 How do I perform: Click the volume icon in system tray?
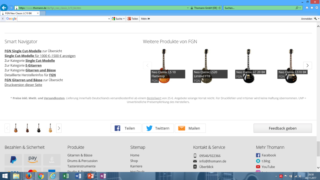[x=300, y=176]
